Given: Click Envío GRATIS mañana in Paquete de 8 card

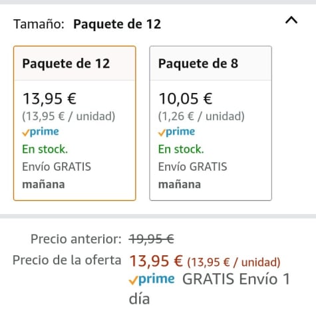Looking at the screenshot, I should coord(192,175).
